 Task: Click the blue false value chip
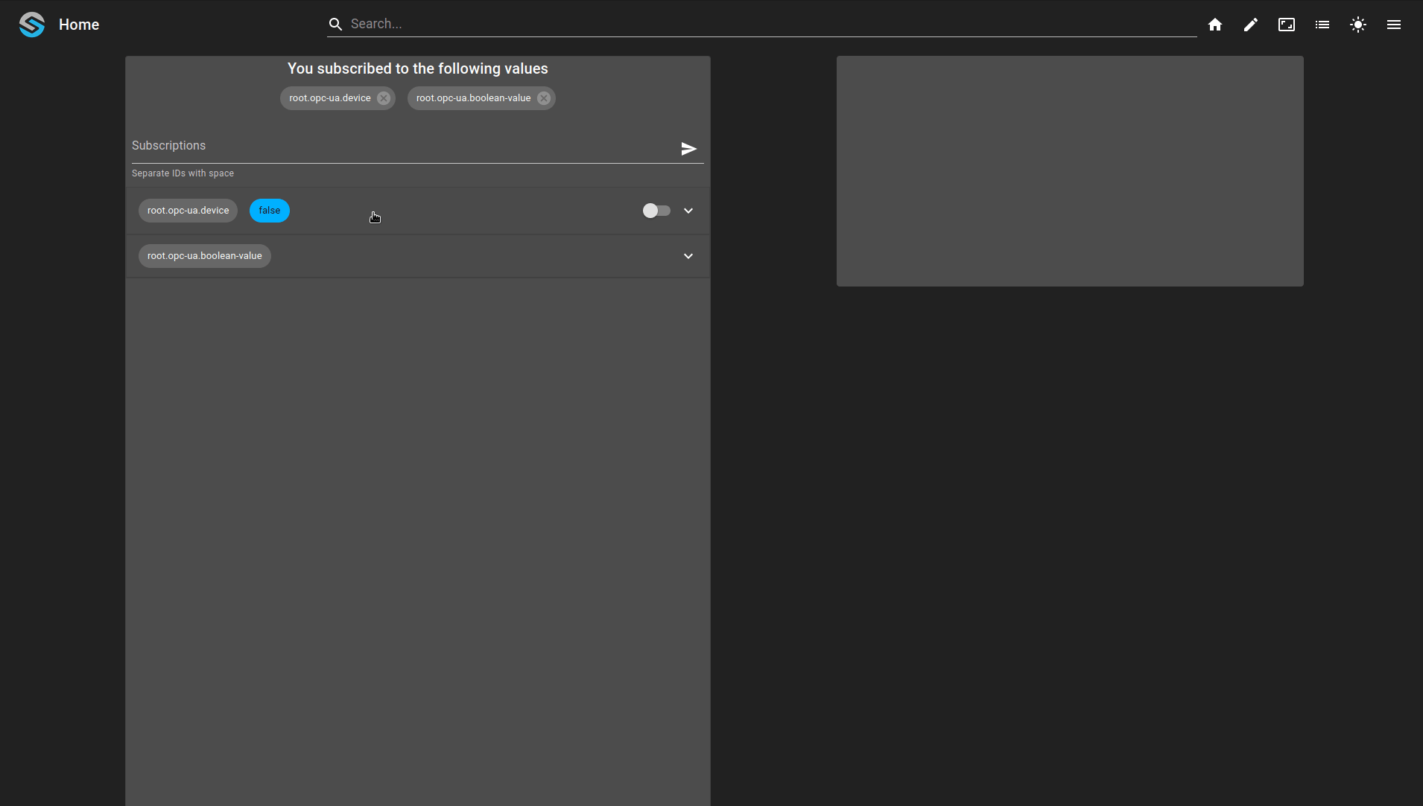(270, 211)
